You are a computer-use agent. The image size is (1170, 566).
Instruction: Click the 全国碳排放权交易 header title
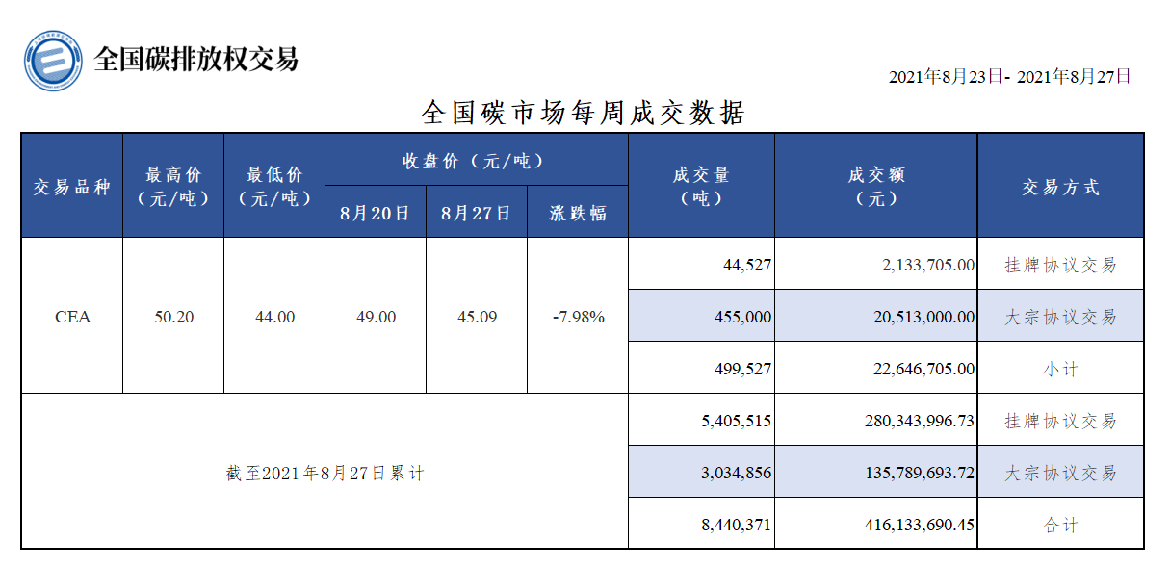(x=196, y=60)
